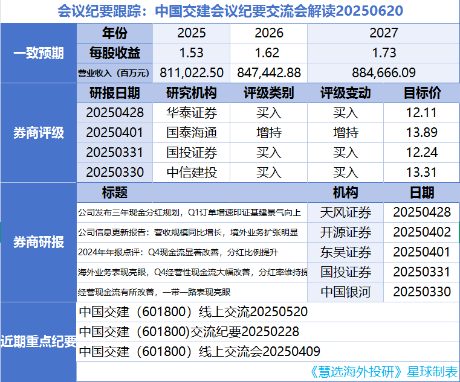Click the 研究机构 column header

click(x=191, y=93)
